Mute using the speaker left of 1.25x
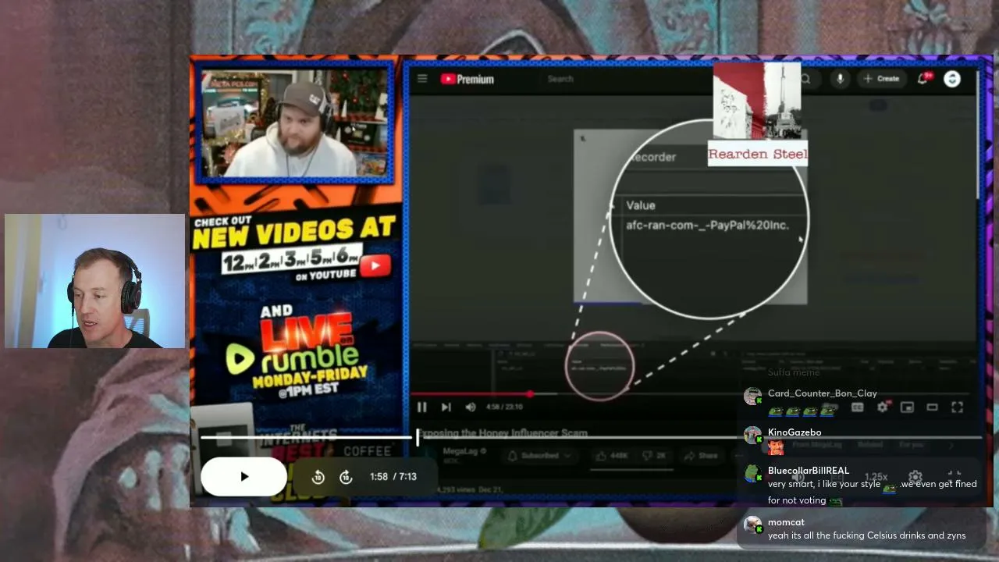This screenshot has height=562, width=999. (798, 477)
